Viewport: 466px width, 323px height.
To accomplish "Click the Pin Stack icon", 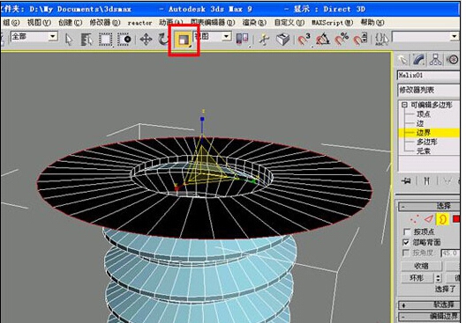I will click(406, 180).
